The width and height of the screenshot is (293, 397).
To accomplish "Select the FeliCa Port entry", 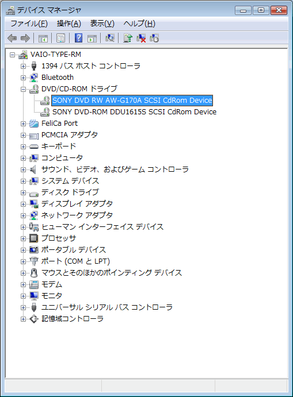I will pos(59,124).
